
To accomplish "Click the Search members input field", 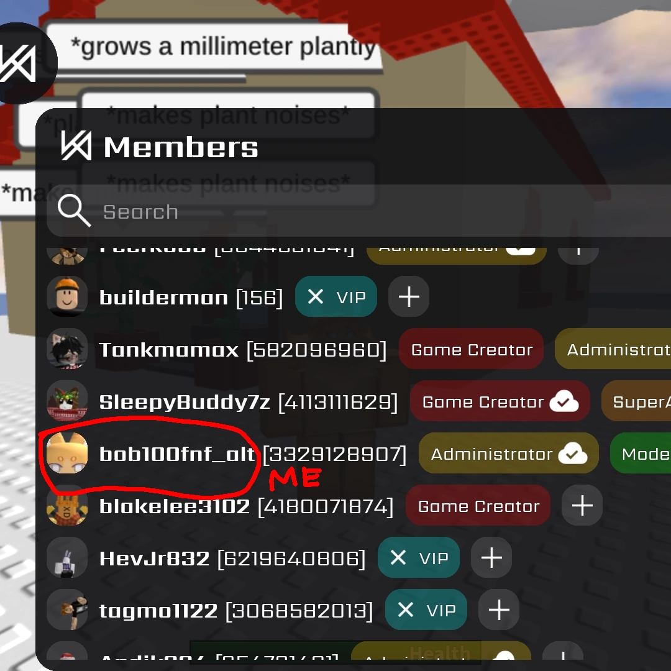I will coord(358,211).
